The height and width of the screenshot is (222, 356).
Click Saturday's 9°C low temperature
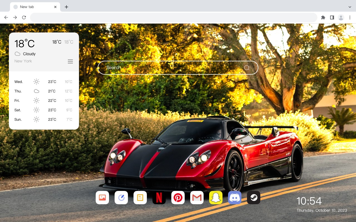click(69, 110)
